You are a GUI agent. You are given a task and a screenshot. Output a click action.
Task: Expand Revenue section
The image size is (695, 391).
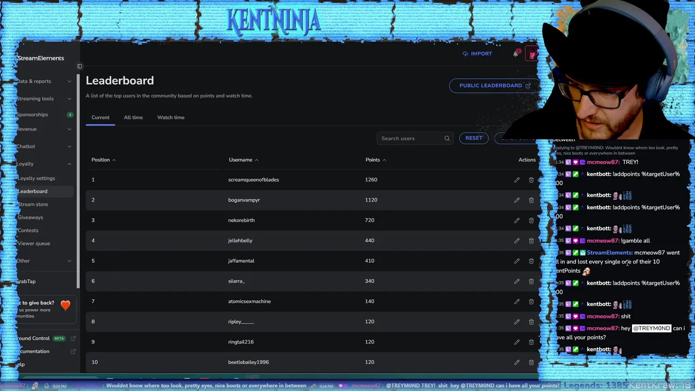click(x=43, y=129)
